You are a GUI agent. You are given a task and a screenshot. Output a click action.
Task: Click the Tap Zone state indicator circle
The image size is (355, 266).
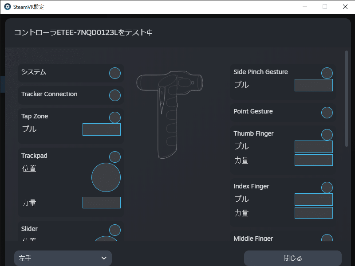[x=115, y=117]
